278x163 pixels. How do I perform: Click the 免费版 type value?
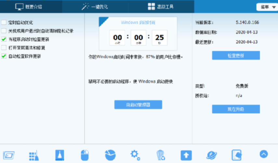pos(242,86)
